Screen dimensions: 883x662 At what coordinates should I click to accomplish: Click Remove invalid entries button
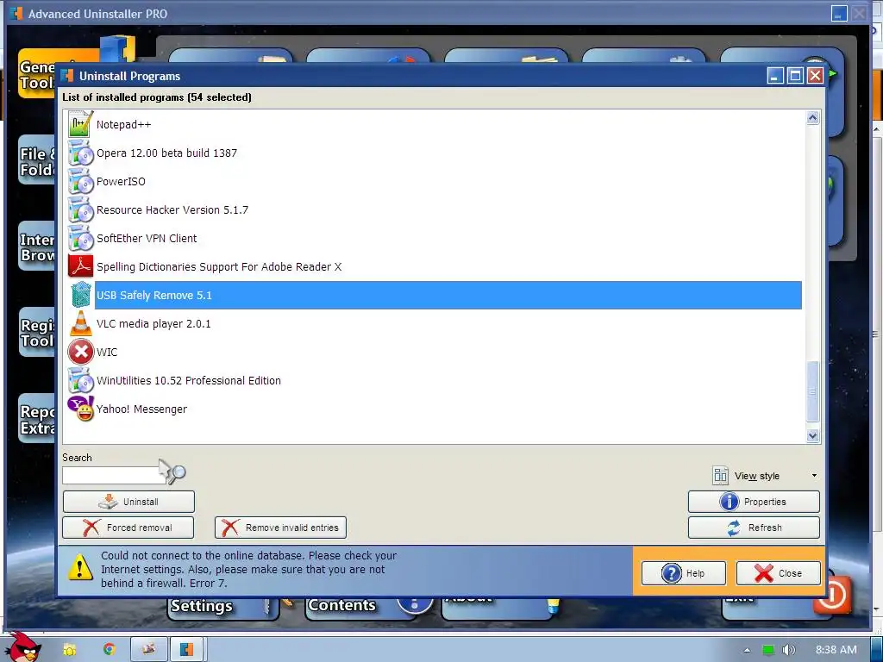(280, 528)
